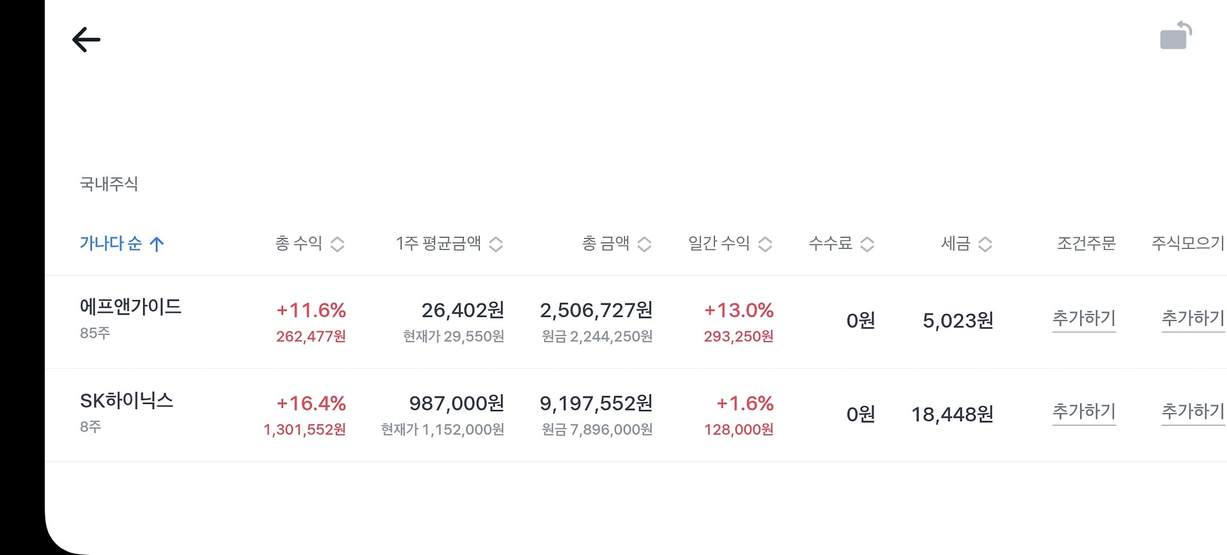The height and width of the screenshot is (555, 1227).
Task: Toggle sort arrows next to 수수료
Action: pos(867,244)
